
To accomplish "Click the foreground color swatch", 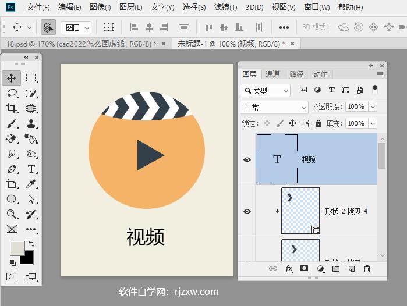I will point(17,248).
